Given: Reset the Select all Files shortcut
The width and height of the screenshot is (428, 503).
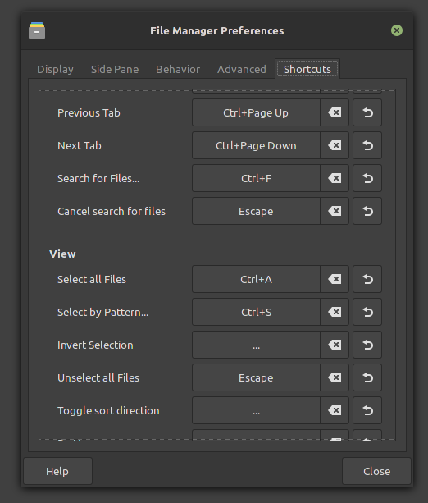Looking at the screenshot, I should (367, 279).
